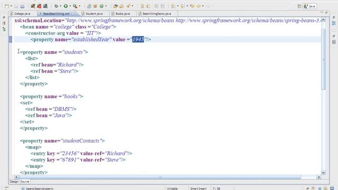Click the "establishedYear" attribute value
This screenshot has width=338, height=190.
[x=91, y=40]
